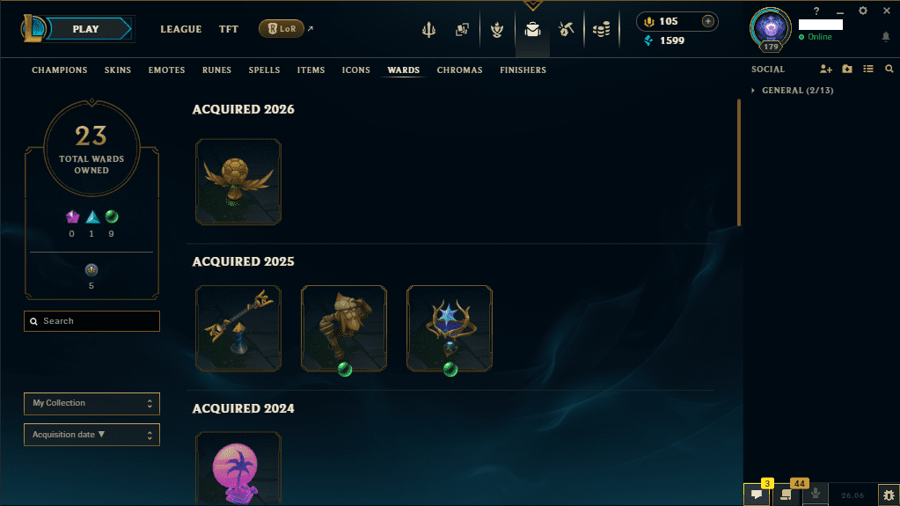The image size is (900, 506).
Task: Click the wards list scrollbar
Action: tap(739, 163)
